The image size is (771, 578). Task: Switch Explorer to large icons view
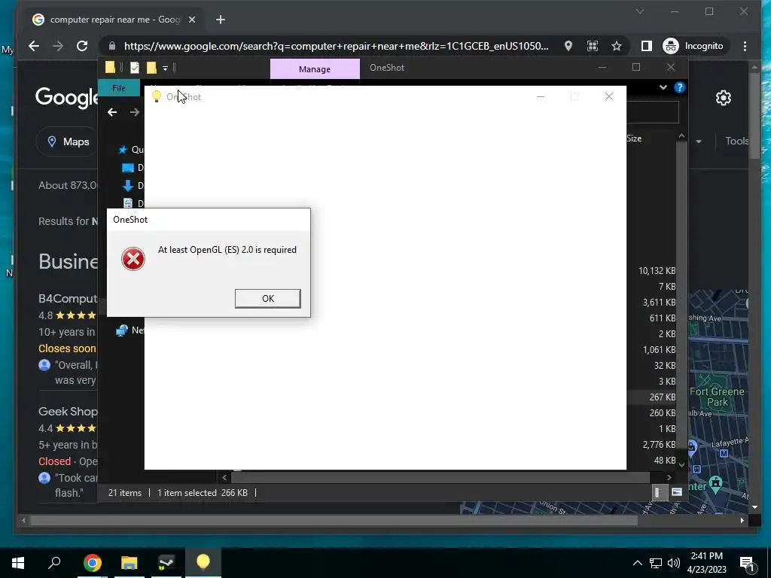[677, 492]
